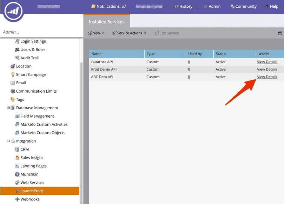
Task: Click the Landing Pages icon
Action: [x=17, y=166]
